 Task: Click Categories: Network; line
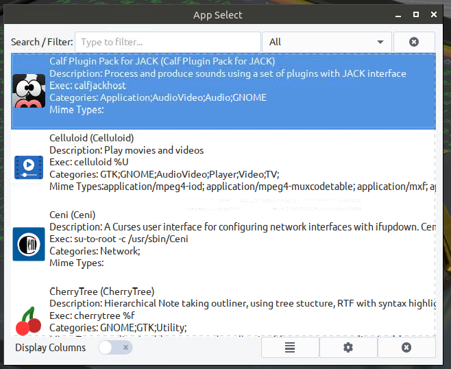[x=95, y=251]
